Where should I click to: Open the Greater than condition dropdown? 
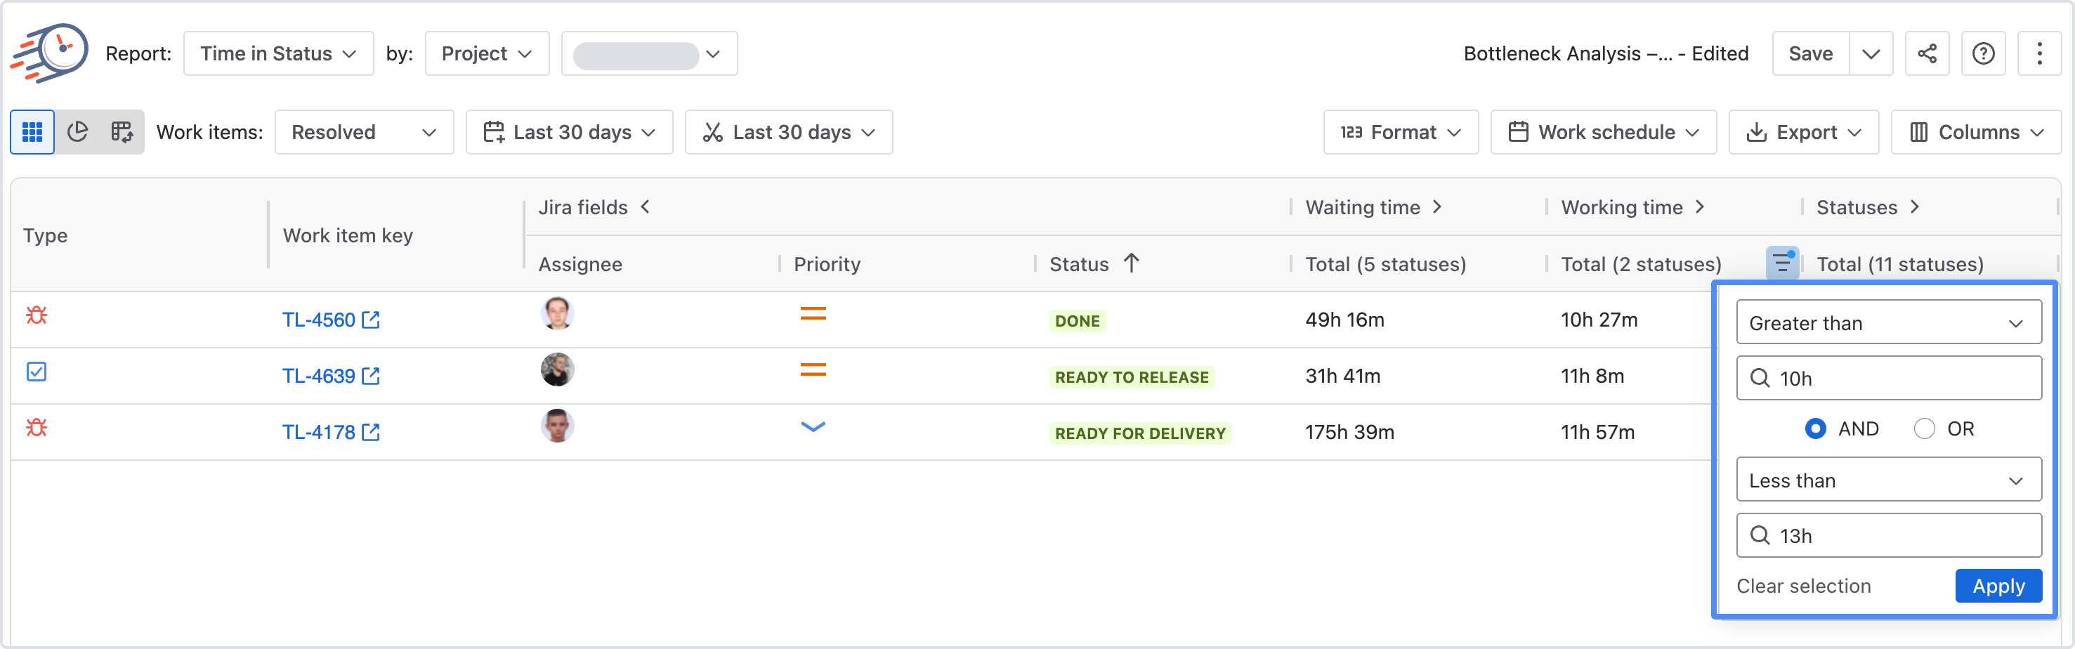point(1889,323)
